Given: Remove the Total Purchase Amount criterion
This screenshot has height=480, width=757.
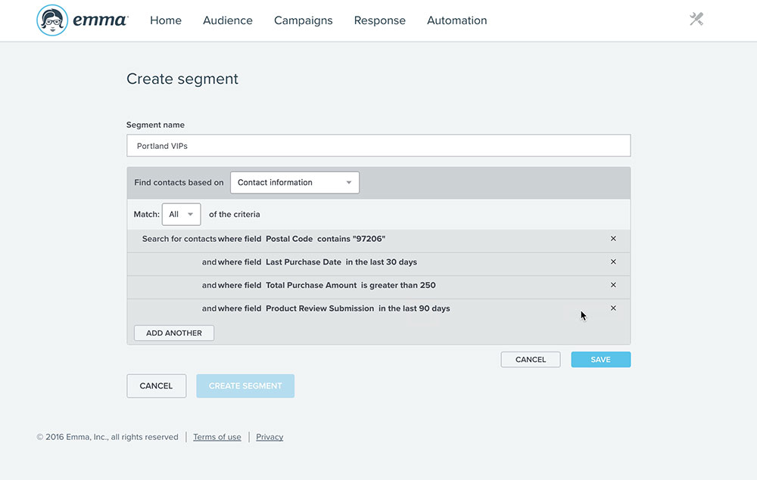Looking at the screenshot, I should [x=613, y=285].
